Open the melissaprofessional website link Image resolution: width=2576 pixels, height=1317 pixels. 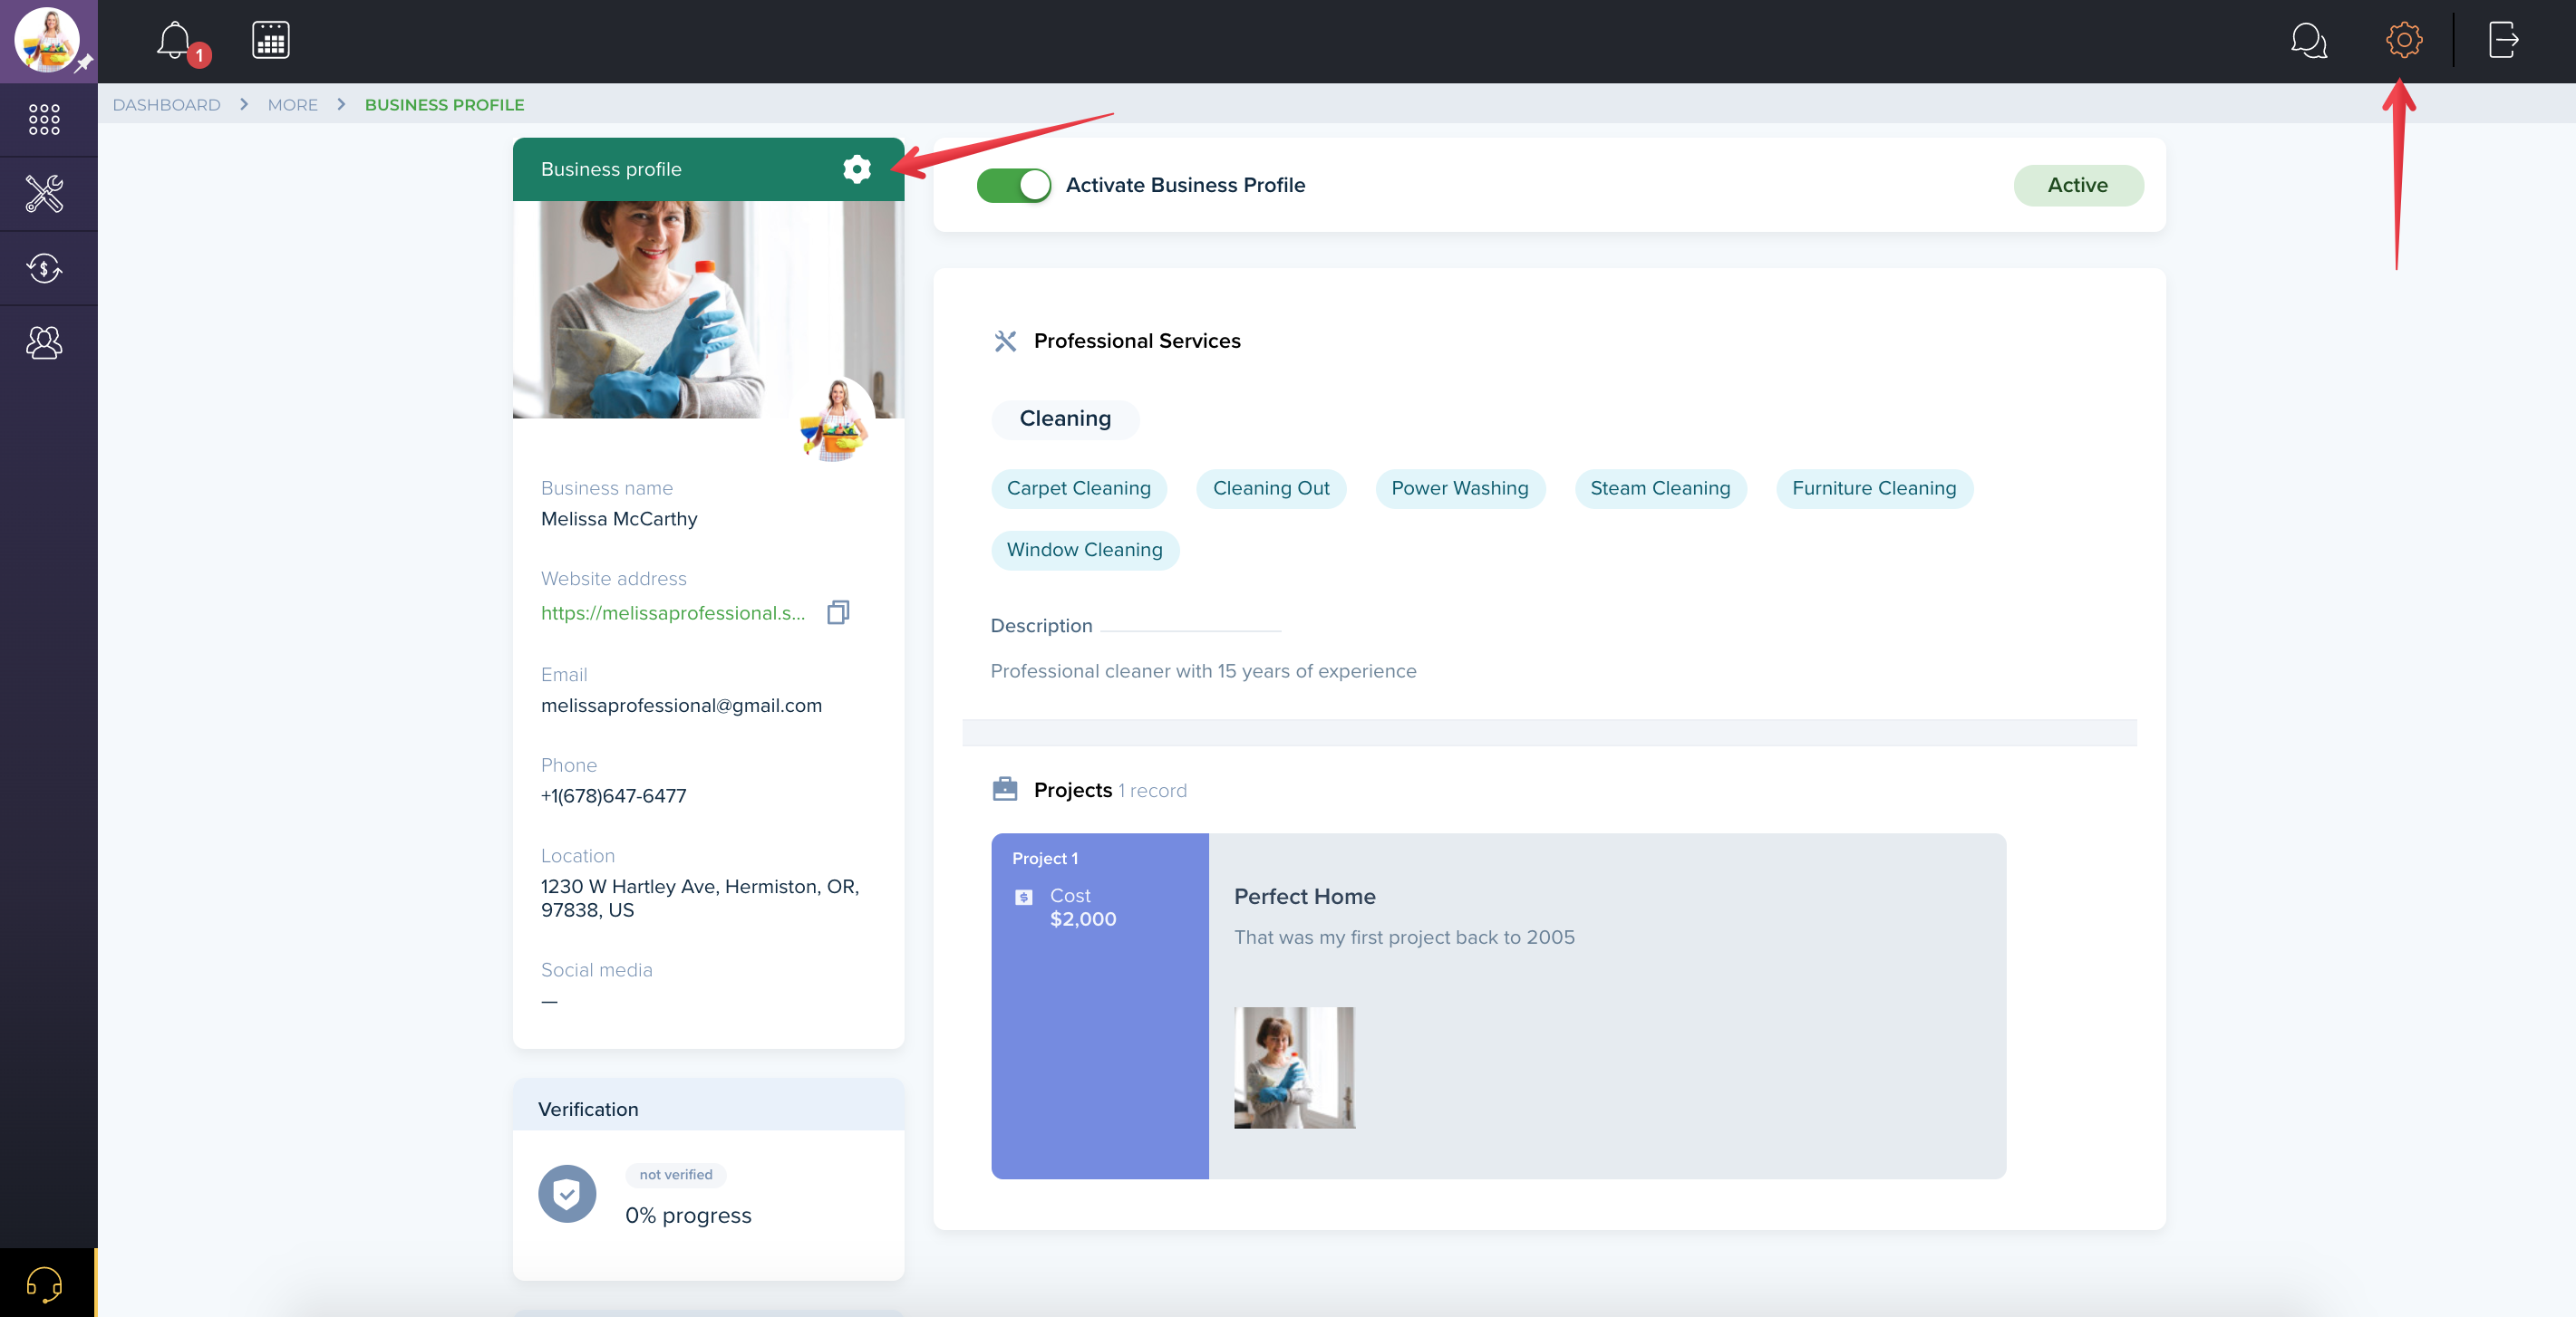pyautogui.click(x=672, y=612)
